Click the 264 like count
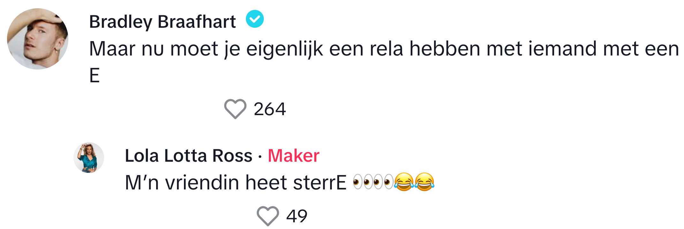684x229 pixels. [x=270, y=109]
